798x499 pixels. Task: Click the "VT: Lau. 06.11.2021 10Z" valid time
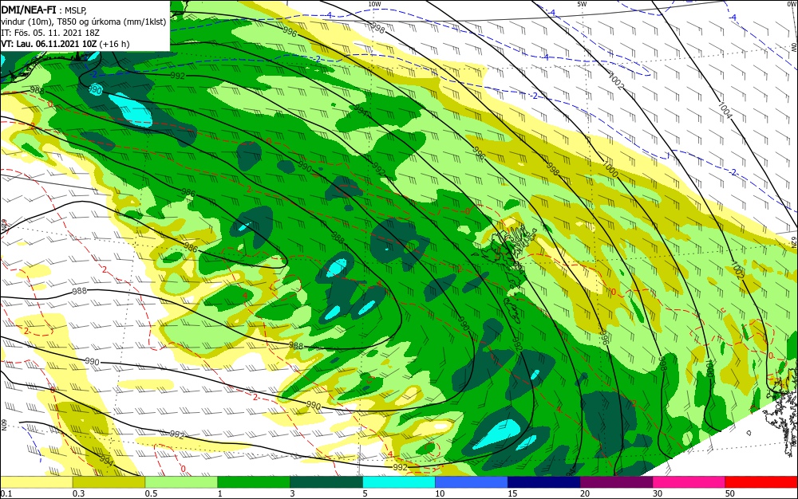pyautogui.click(x=49, y=44)
